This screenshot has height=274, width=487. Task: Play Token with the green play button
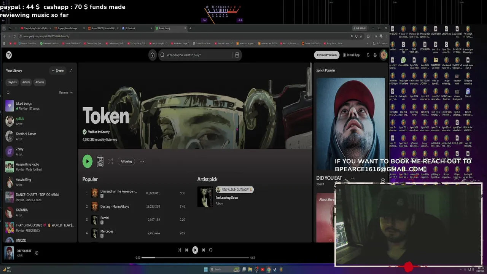click(88, 161)
